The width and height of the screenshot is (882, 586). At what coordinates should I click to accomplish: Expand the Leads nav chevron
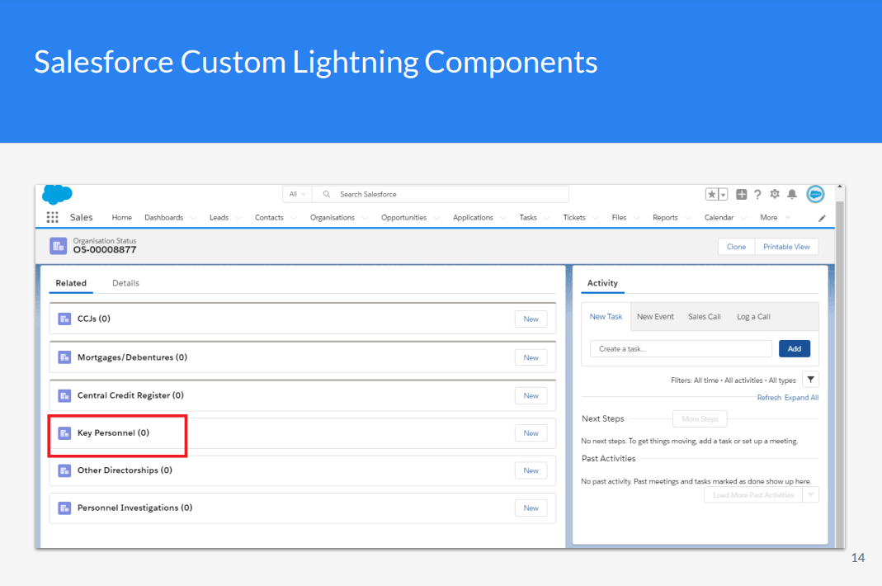(238, 218)
